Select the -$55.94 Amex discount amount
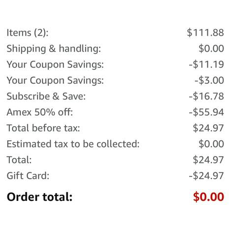The height and width of the screenshot is (229, 229). click(x=206, y=112)
